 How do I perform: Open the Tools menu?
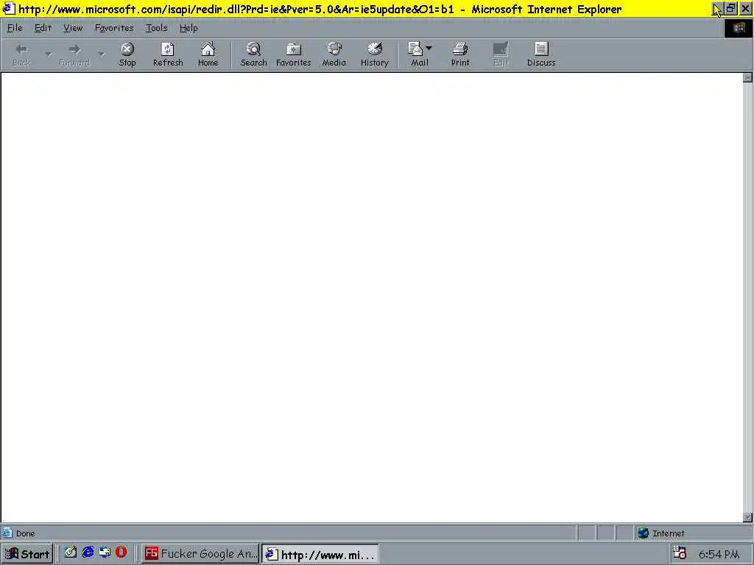[x=156, y=28]
